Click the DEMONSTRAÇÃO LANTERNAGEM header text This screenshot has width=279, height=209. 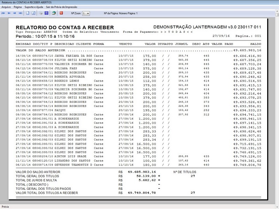pos(207,27)
